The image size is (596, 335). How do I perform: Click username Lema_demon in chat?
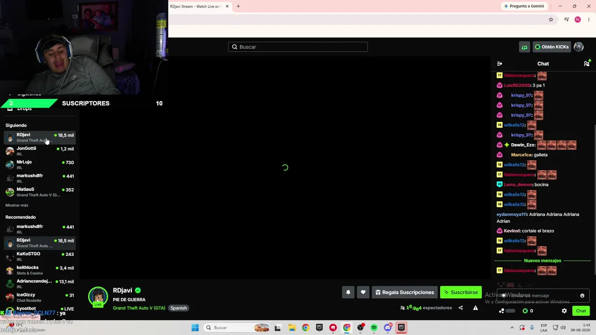[518, 185]
